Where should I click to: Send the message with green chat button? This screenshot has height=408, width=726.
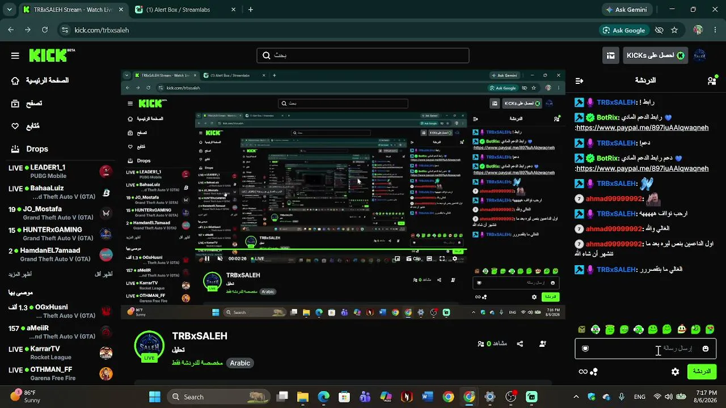702,372
